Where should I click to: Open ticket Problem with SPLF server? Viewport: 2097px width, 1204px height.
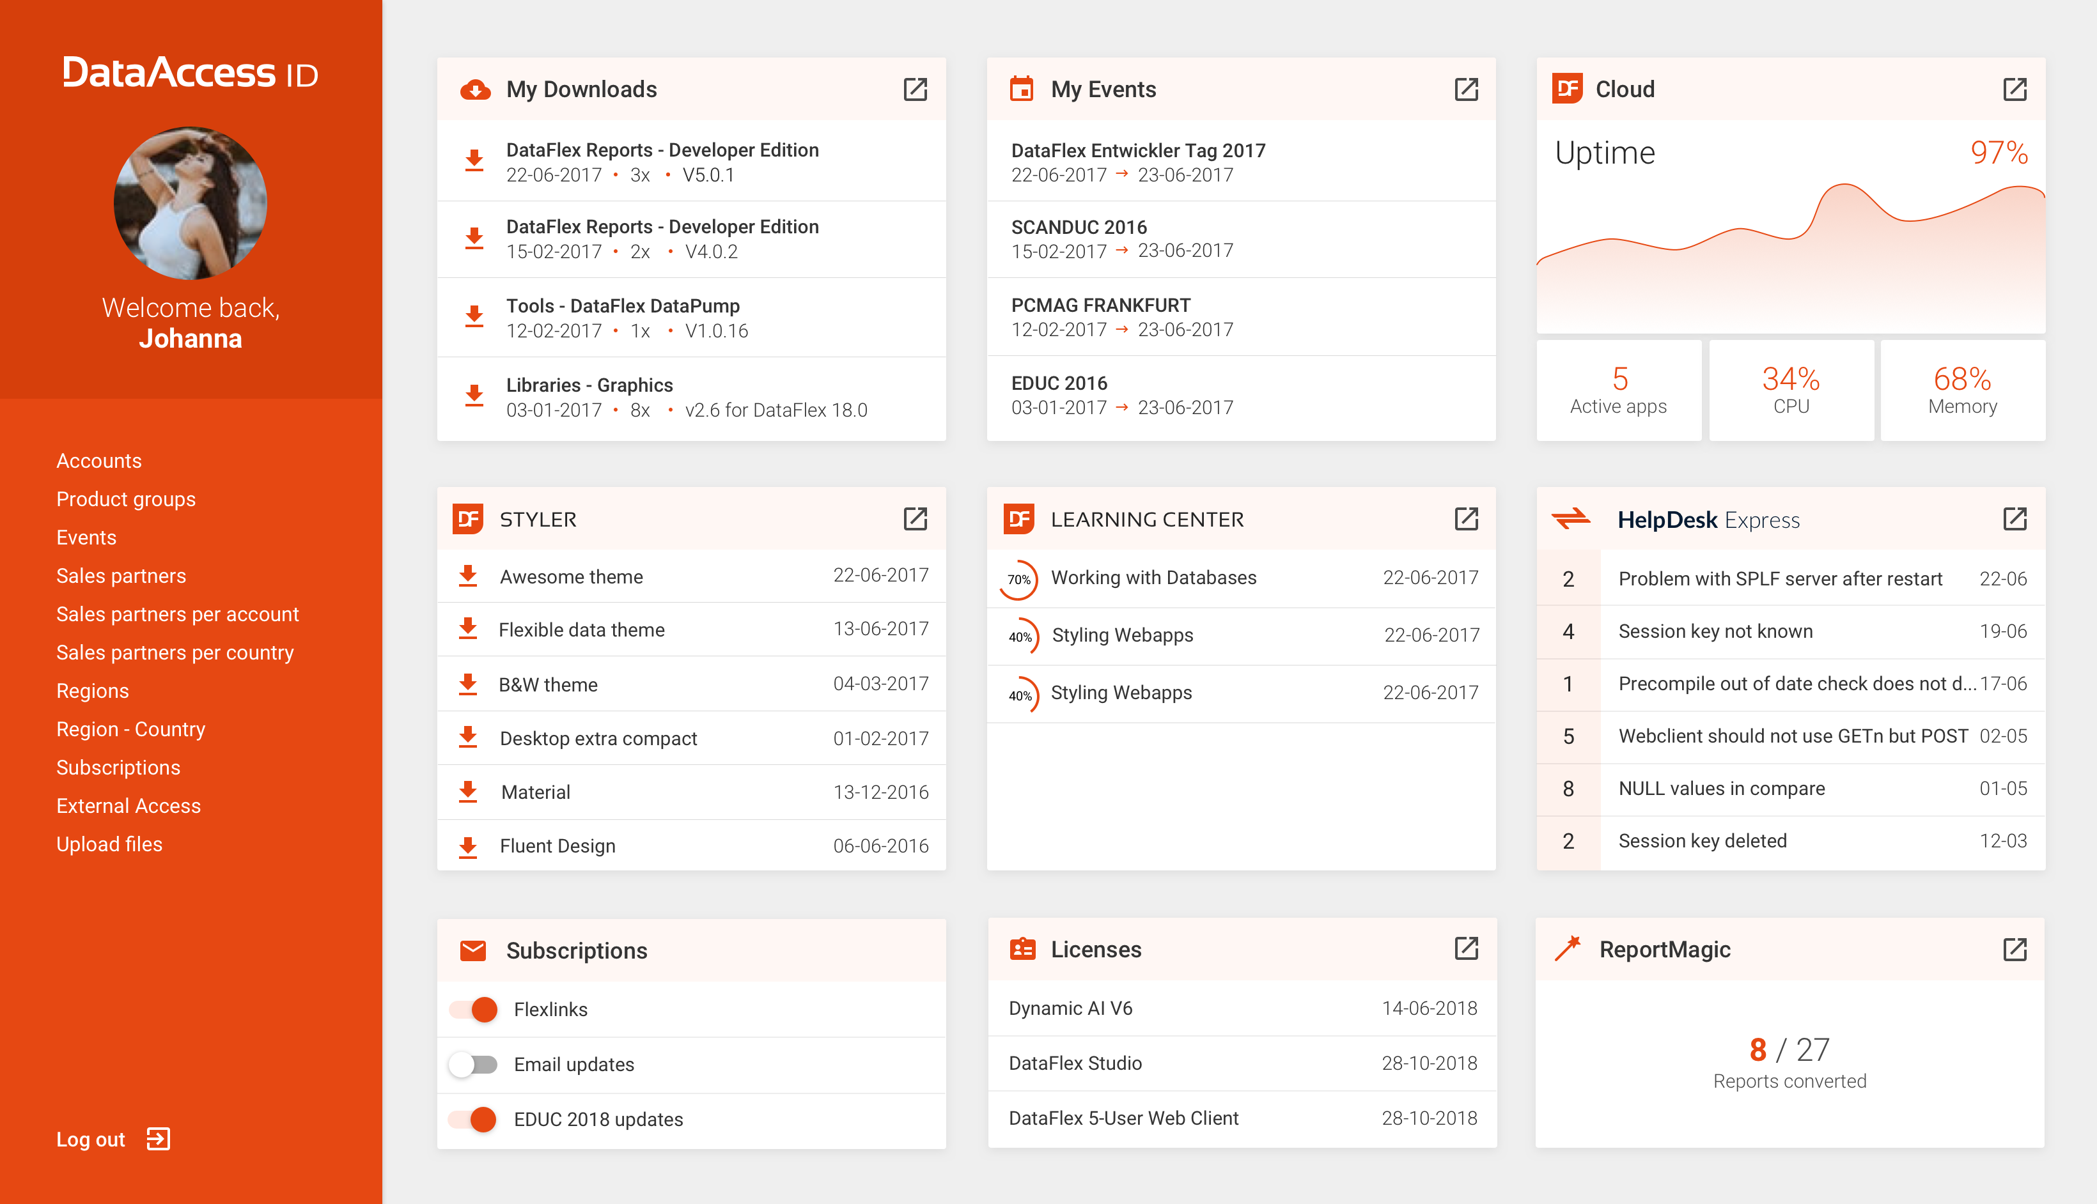[1791, 578]
